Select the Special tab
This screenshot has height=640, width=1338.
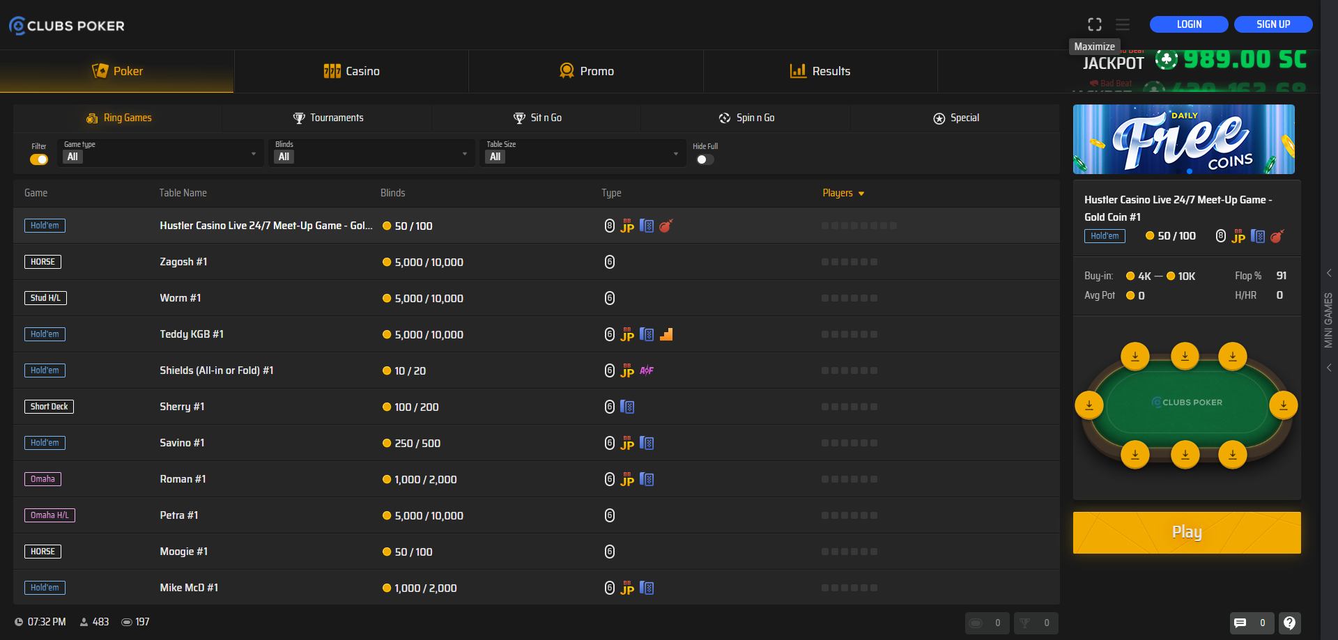coord(955,118)
